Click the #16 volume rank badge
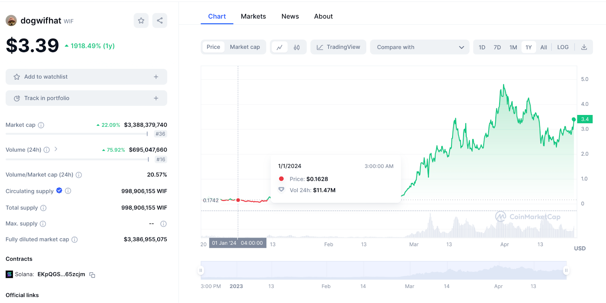Image resolution: width=606 pixels, height=303 pixels. point(161,160)
